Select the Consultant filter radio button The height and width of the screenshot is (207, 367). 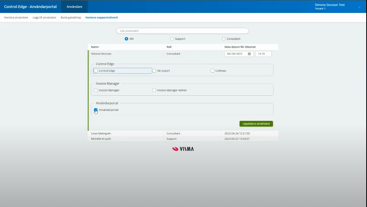point(224,39)
